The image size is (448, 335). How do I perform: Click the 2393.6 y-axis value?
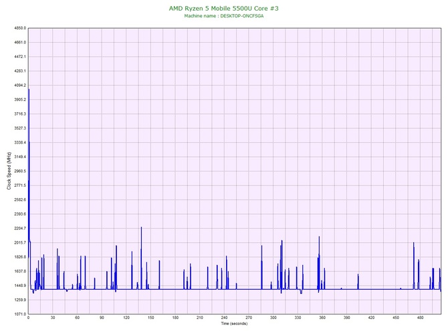coord(19,214)
